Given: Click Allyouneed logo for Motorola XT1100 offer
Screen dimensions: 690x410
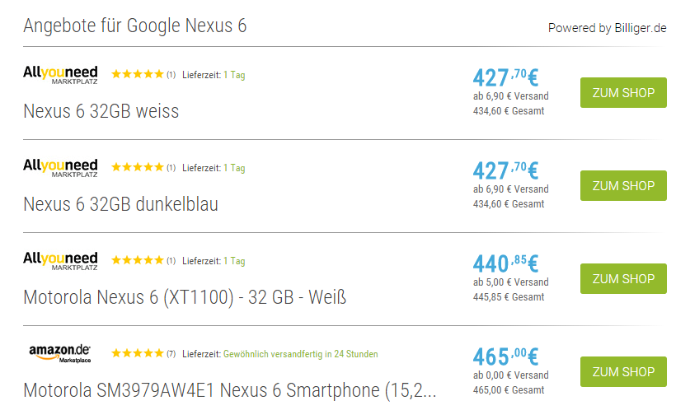Looking at the screenshot, I should pyautogui.click(x=60, y=261).
